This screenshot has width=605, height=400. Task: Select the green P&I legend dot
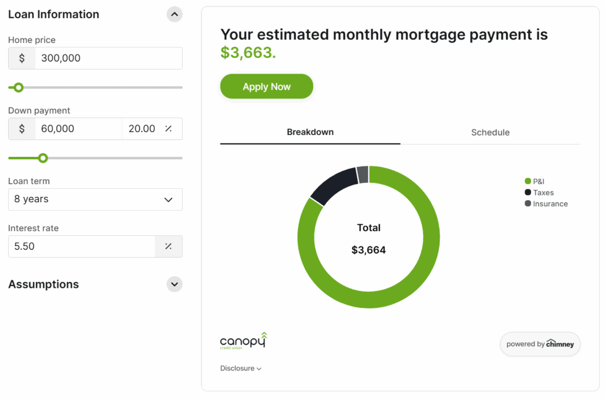tap(528, 181)
